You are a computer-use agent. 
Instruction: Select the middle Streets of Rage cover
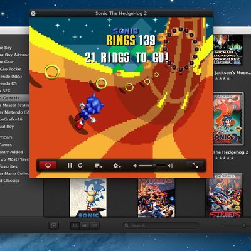tap(156, 198)
